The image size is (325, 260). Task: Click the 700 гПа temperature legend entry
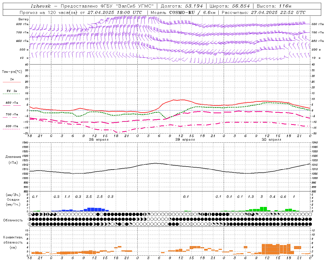(x=12, y=115)
